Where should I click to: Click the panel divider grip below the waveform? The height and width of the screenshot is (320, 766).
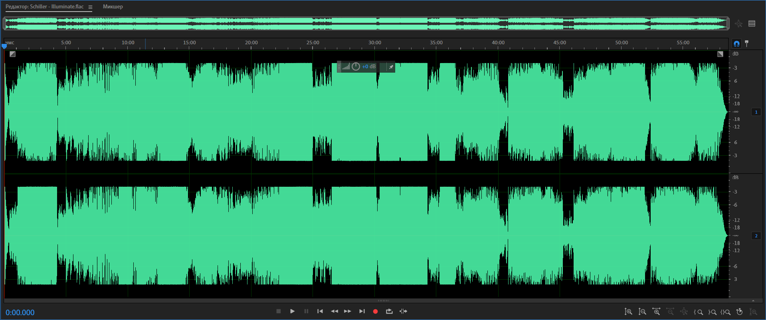coord(383,300)
